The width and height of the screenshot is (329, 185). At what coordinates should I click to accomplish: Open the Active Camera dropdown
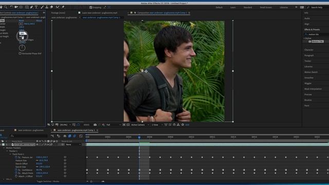coord(140,125)
